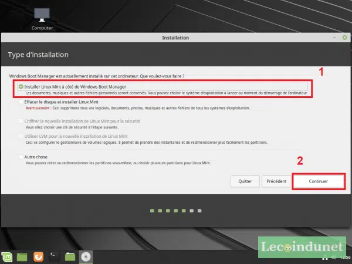Close the Installation window
This screenshot has width=352, height=264.
(345, 38)
